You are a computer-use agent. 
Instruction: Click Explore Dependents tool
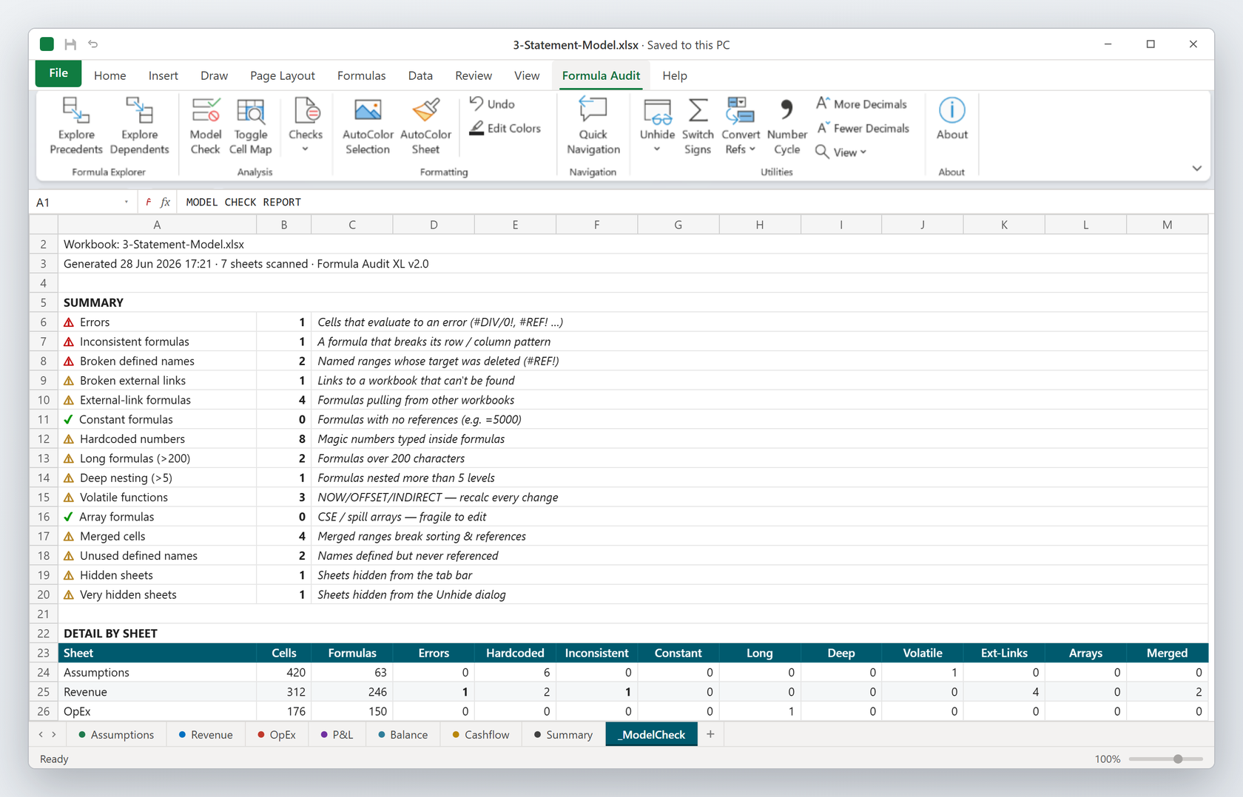(x=139, y=126)
